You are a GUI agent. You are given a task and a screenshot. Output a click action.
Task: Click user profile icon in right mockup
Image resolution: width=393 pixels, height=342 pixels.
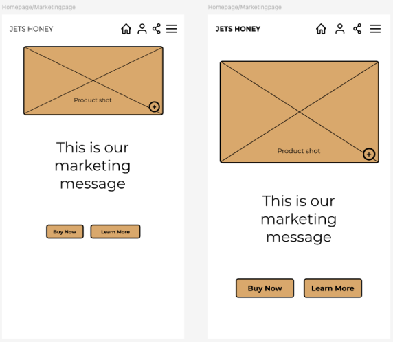point(340,29)
